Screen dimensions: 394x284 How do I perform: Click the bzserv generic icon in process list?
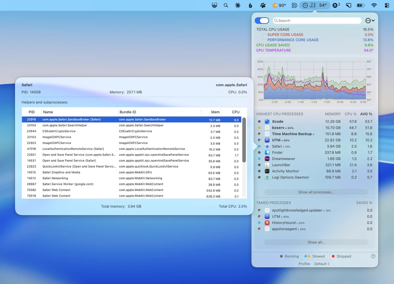267,128
